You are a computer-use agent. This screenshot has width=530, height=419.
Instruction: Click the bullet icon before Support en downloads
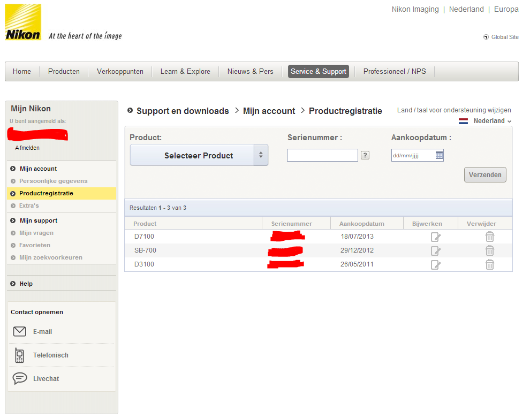point(130,110)
